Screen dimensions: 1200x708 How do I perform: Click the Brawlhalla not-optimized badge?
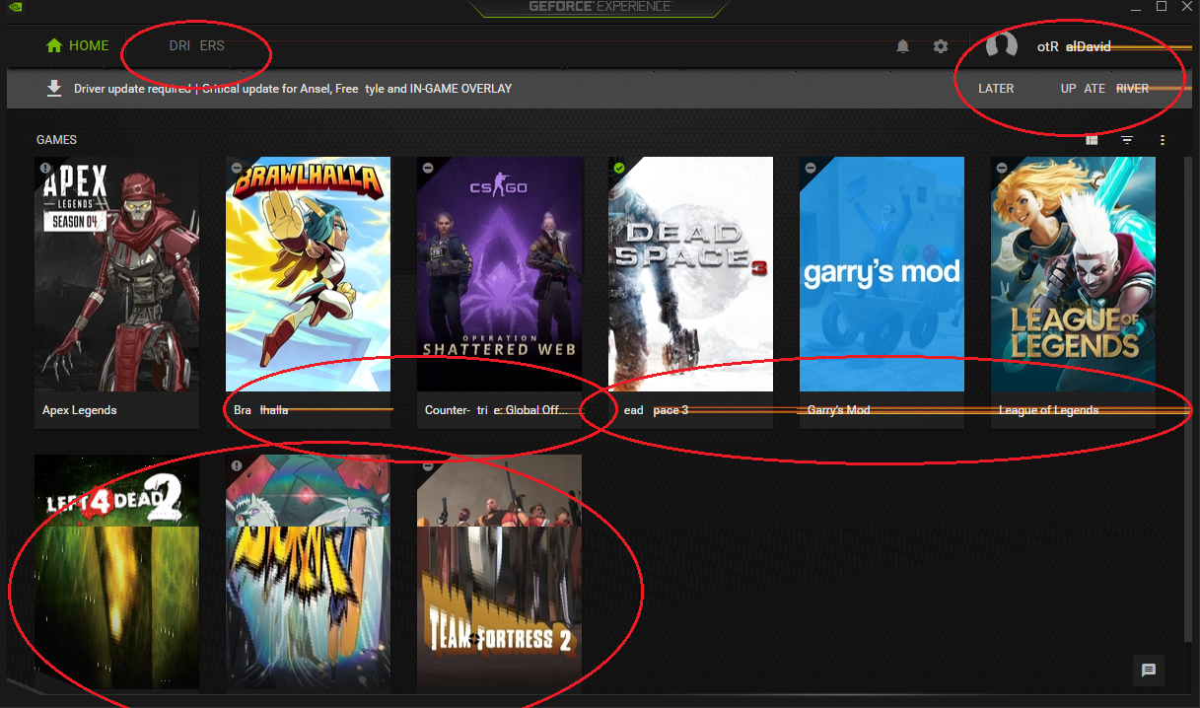(237, 168)
